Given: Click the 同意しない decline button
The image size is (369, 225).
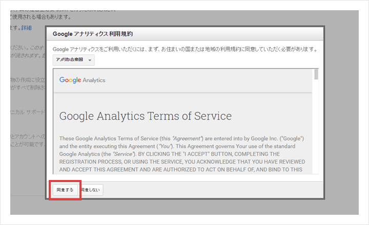Looking at the screenshot, I should point(91,190).
